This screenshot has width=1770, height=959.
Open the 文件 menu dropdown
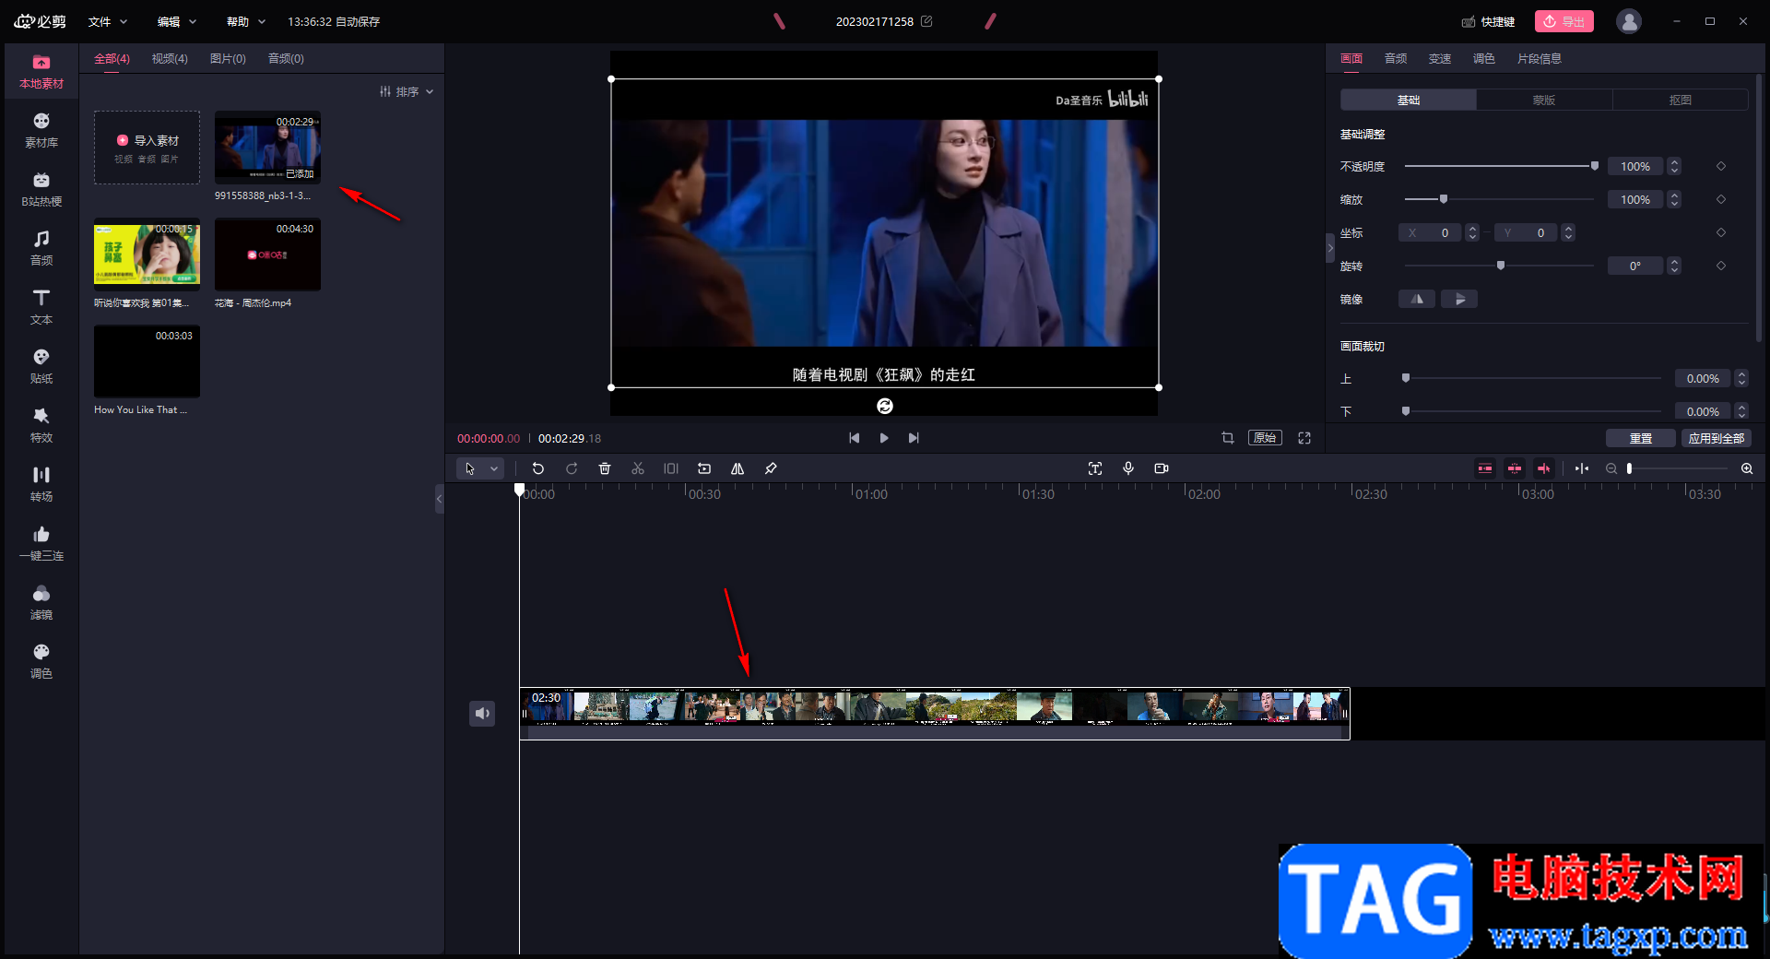(108, 21)
